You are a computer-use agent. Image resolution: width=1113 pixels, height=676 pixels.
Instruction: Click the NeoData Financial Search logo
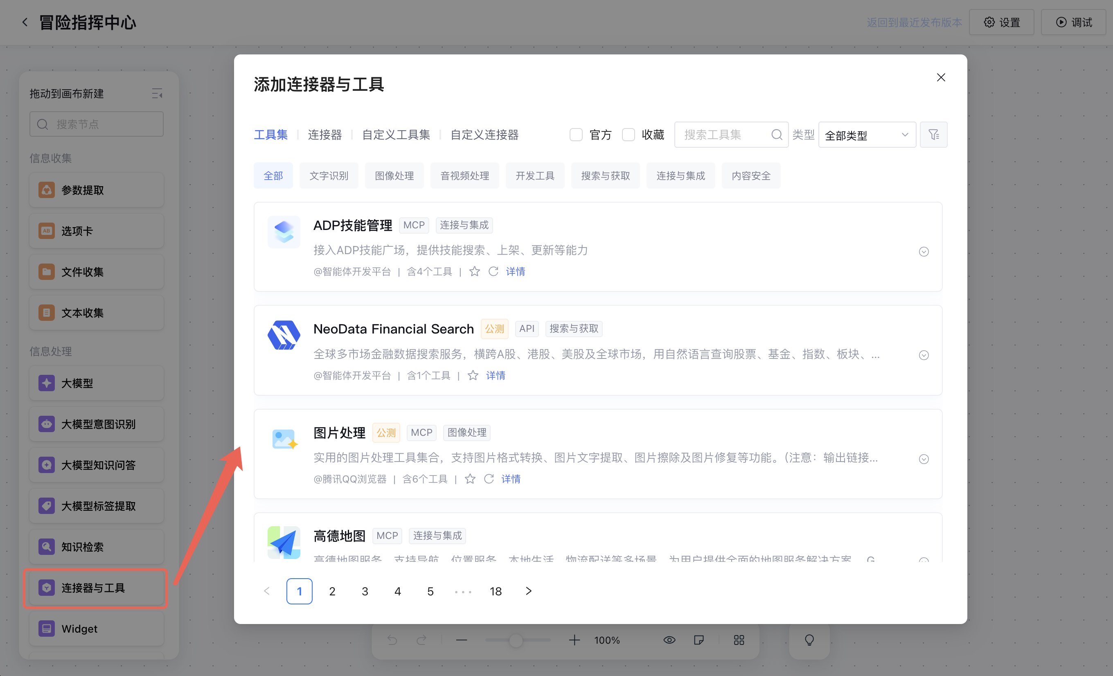[284, 335]
